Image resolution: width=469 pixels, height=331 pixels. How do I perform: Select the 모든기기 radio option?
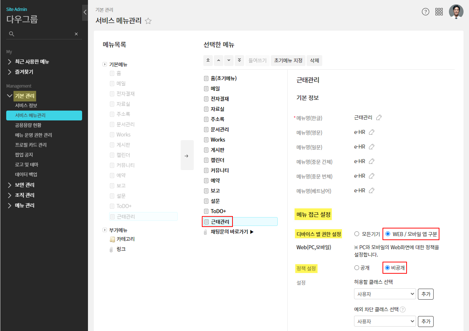pos(357,234)
